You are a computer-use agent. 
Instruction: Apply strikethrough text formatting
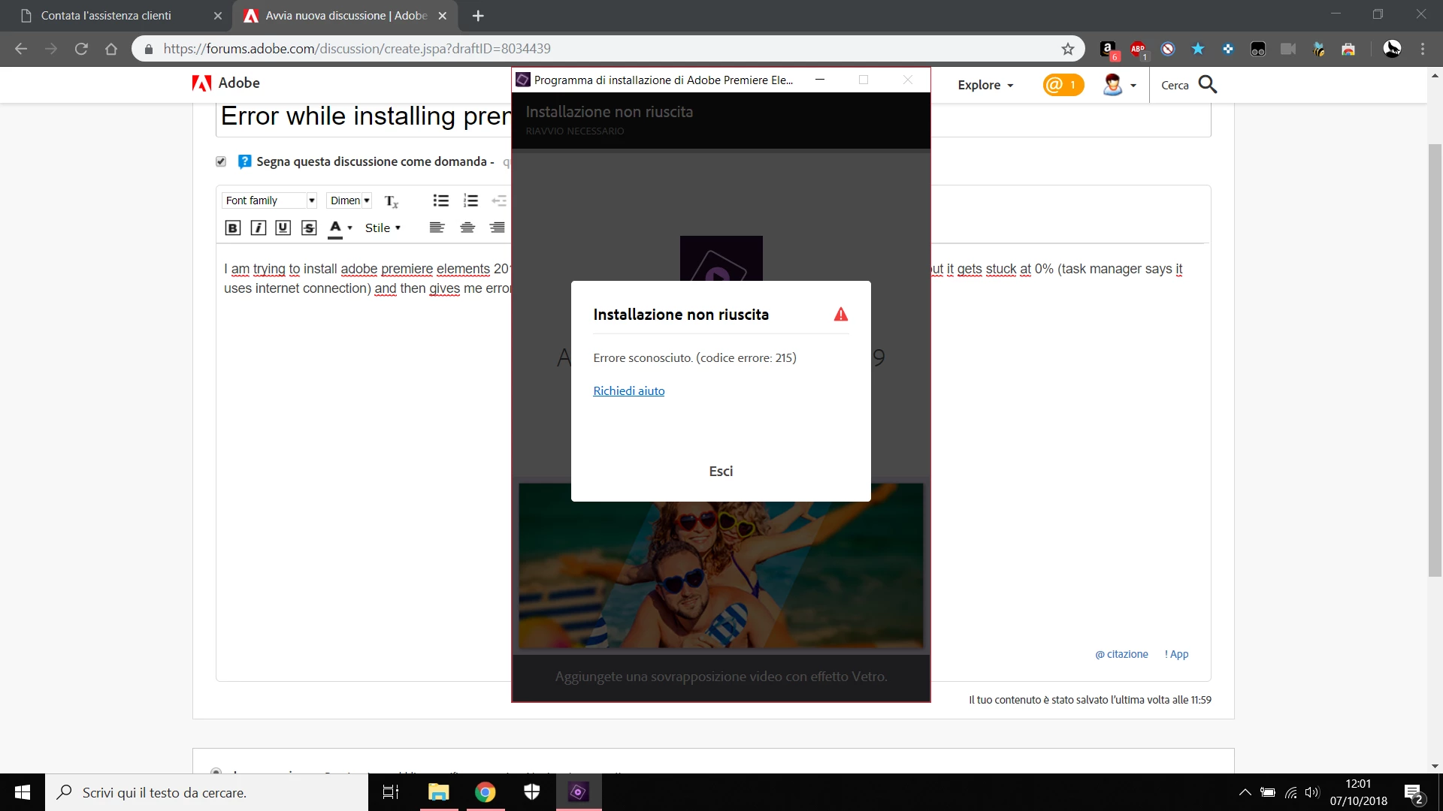[x=309, y=228]
